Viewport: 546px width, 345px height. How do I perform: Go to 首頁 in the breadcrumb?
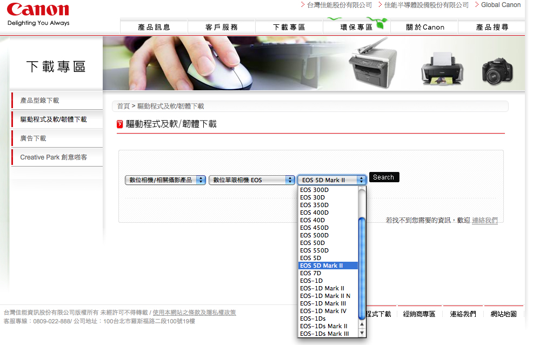(123, 106)
